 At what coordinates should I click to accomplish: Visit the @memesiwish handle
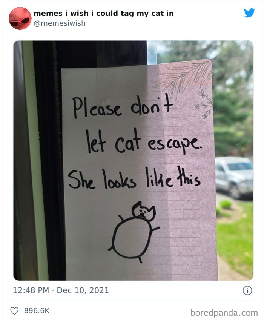pos(60,23)
